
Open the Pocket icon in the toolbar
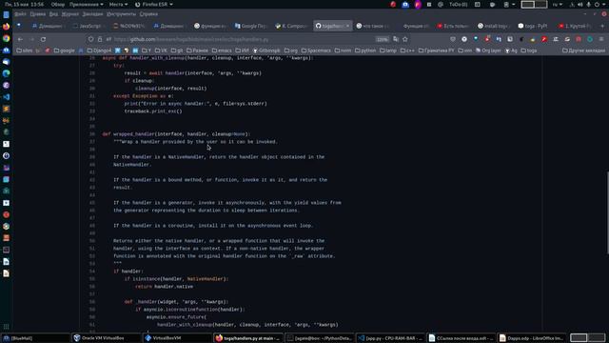point(453,39)
